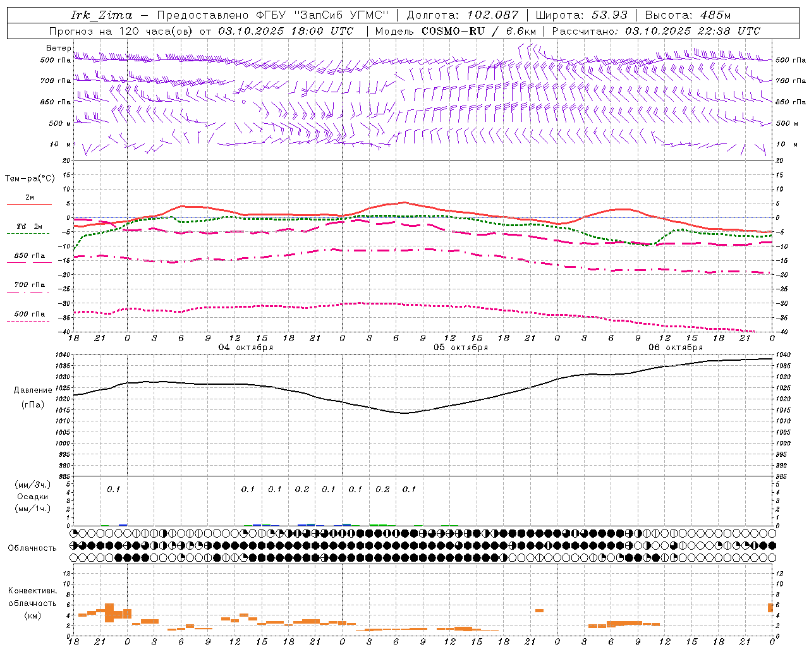
Task: Click the "700 гПа" temperature legend label
Action: pyautogui.click(x=30, y=285)
